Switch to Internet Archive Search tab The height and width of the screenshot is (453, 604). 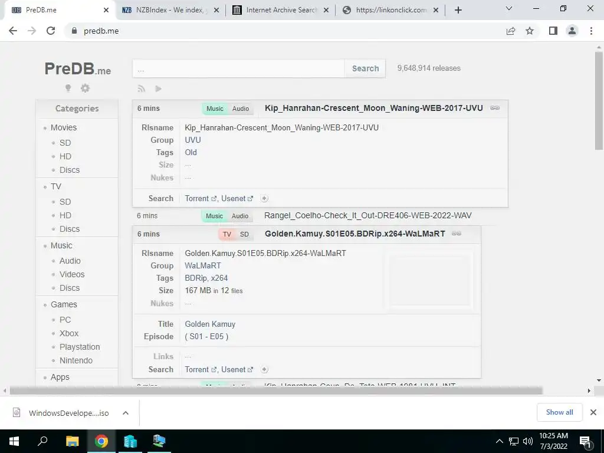coord(281,10)
